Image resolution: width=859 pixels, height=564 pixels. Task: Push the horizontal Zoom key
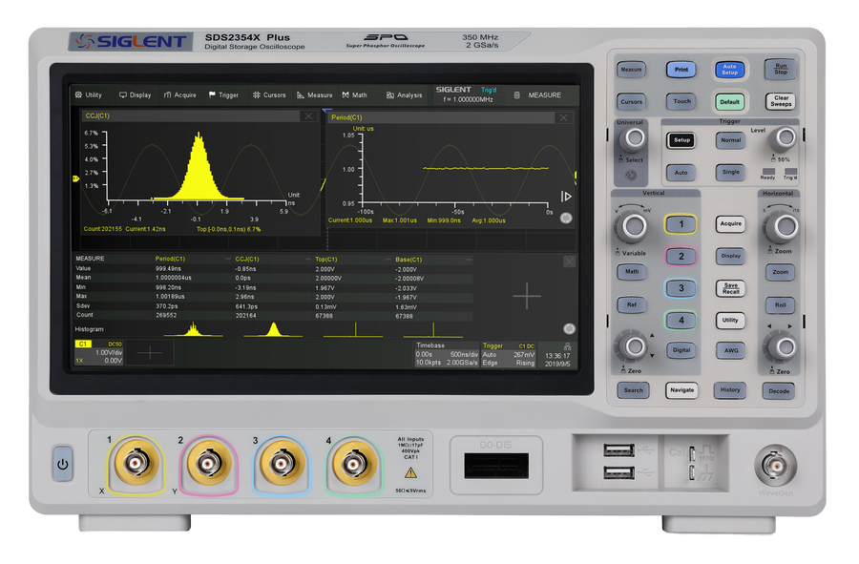click(x=780, y=272)
